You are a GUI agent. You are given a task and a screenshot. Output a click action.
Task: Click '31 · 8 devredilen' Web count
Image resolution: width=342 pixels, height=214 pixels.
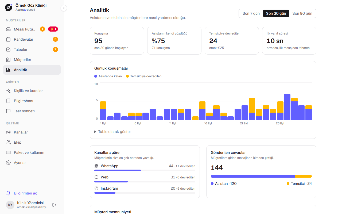tap(183, 177)
